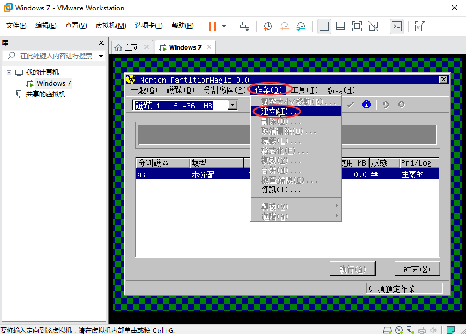Screen dimensions: 466x334
Task: Open the 虚拟机(M) menu
Action: (x=111, y=26)
